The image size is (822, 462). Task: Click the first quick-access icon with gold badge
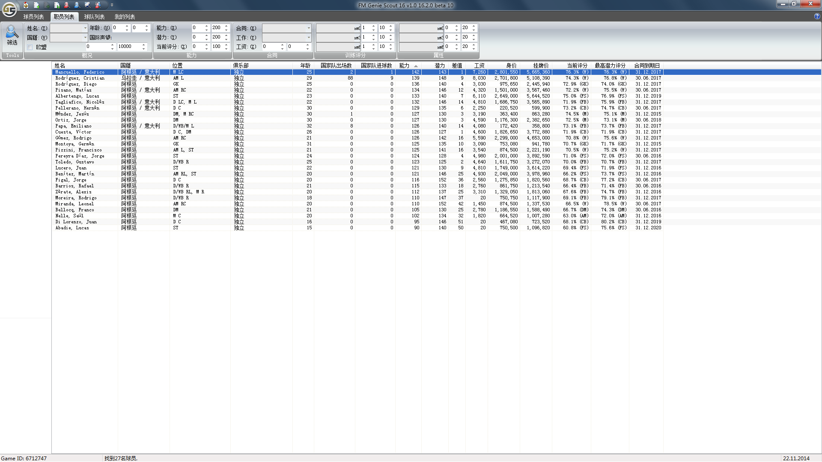pos(26,5)
